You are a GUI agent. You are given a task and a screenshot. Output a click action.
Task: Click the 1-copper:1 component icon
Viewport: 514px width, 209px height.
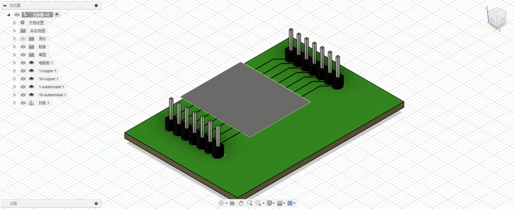(x=32, y=71)
